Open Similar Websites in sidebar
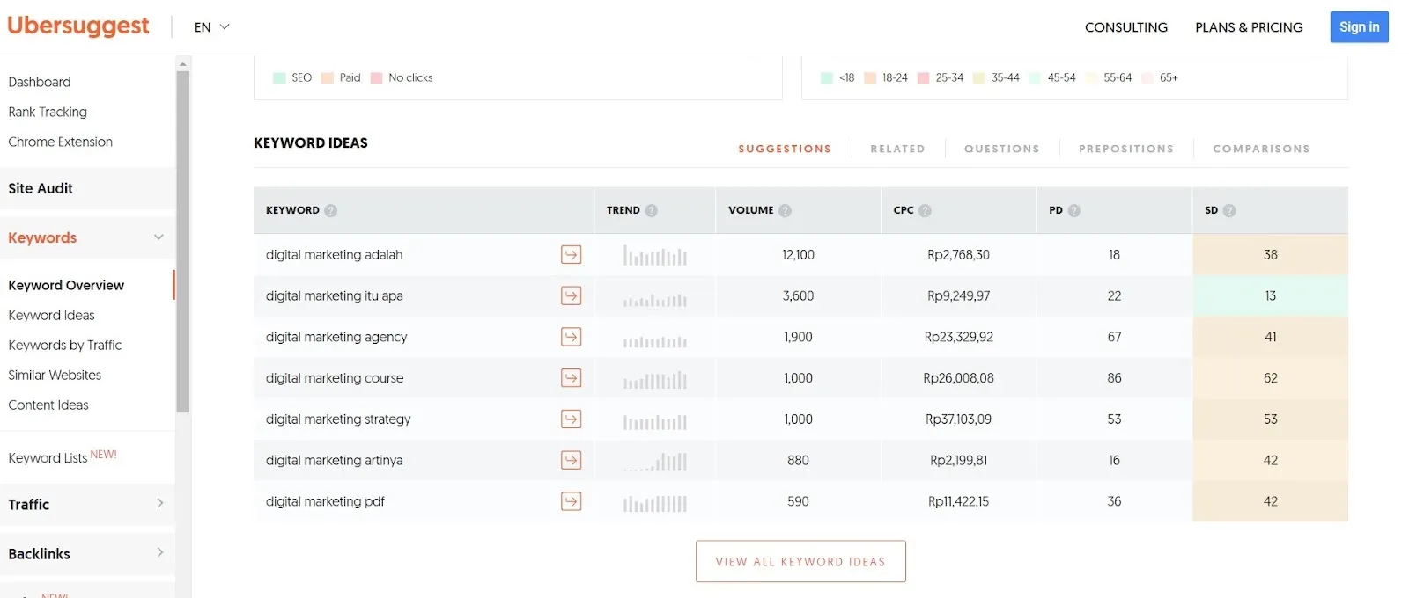This screenshot has height=598, width=1409. [x=55, y=375]
